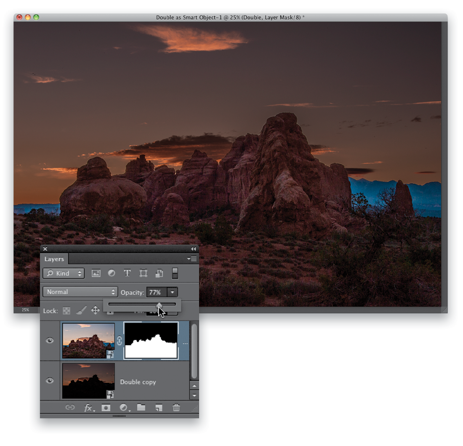
Task: Filter for type layers icon
Action: [x=127, y=273]
